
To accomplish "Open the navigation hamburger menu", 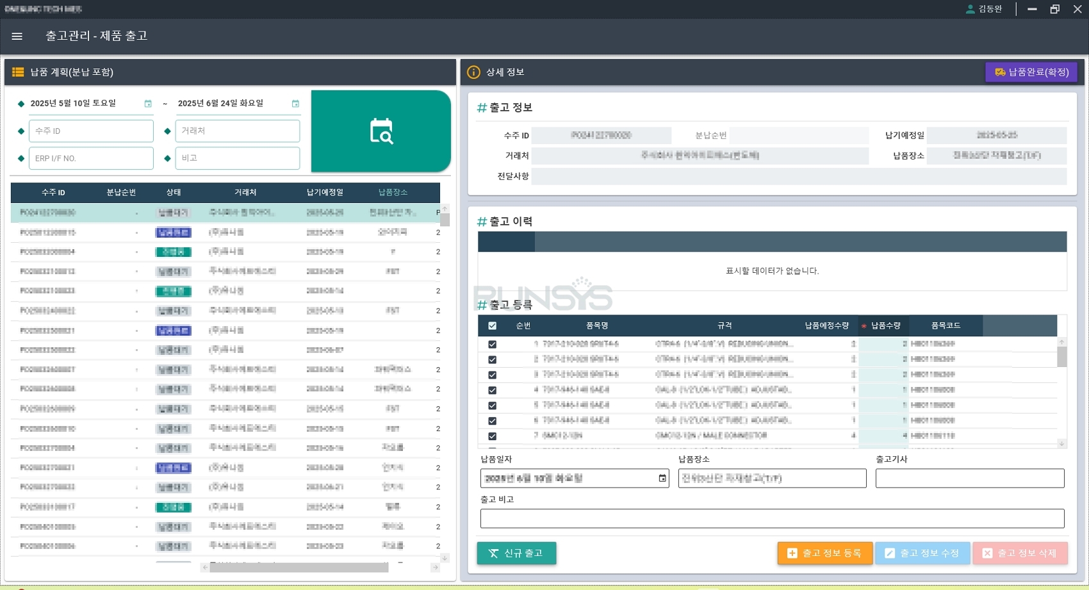I will pos(17,36).
